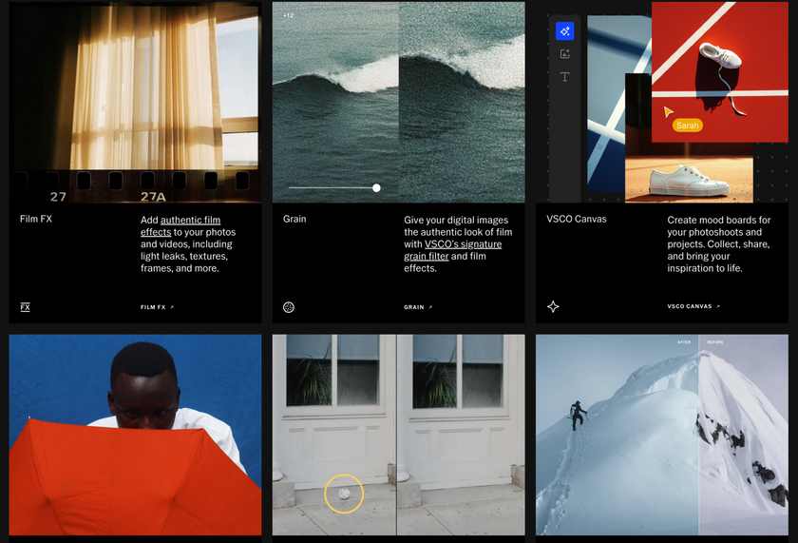The image size is (798, 543).
Task: Select the blue AI sparkle tool in the canvas sidebar
Action: [x=565, y=31]
